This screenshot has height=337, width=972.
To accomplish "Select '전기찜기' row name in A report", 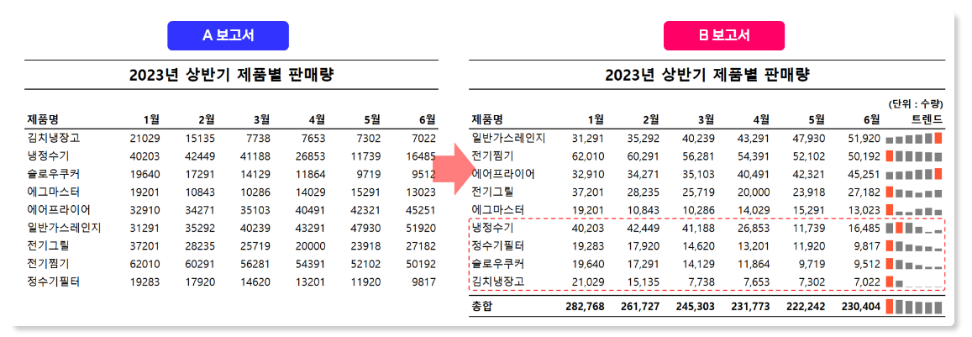I will click(x=49, y=264).
